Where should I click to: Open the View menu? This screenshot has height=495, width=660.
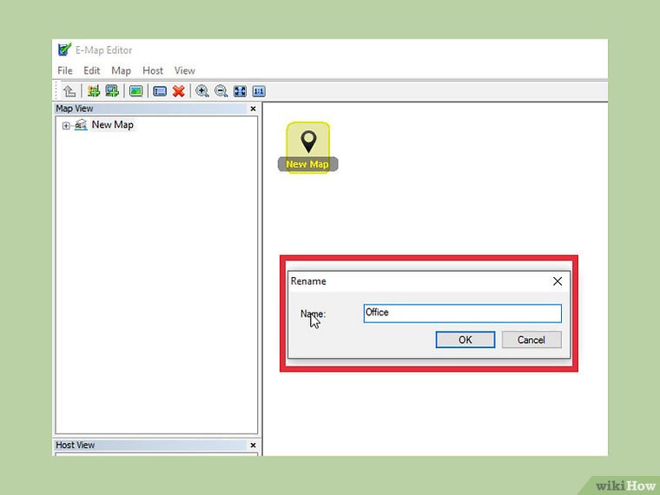click(x=185, y=70)
